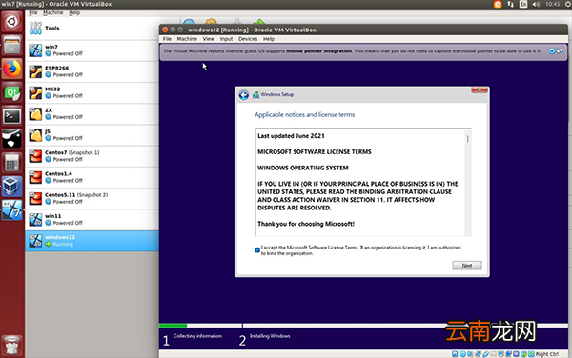Click the green setup progress bar
This screenshot has width=572, height=358.
pyautogui.click(x=173, y=326)
